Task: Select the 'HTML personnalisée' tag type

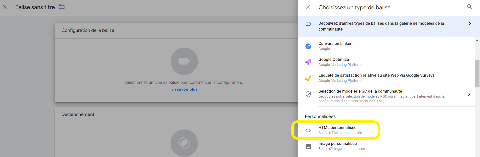Action: click(x=337, y=128)
